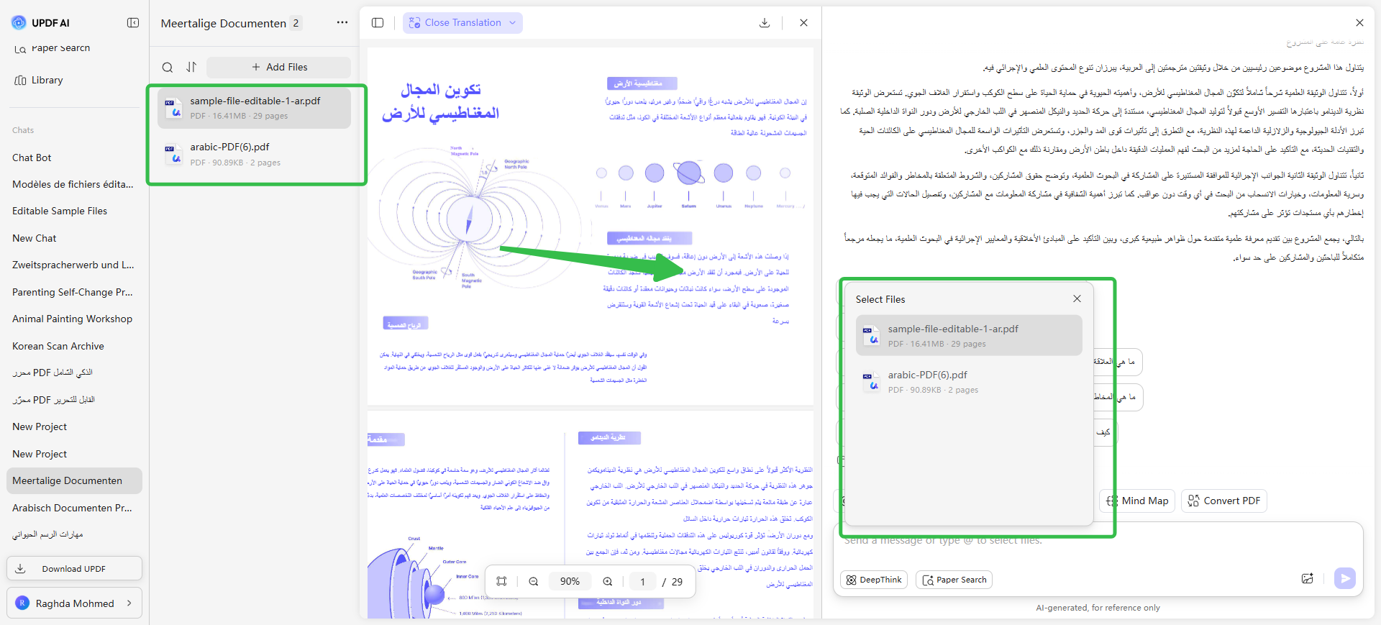Open Modèles de fichiers édita... chat

73,184
